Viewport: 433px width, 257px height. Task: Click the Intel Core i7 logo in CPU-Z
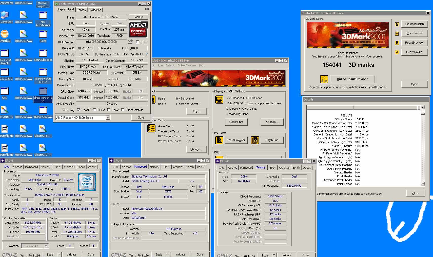tap(87, 182)
